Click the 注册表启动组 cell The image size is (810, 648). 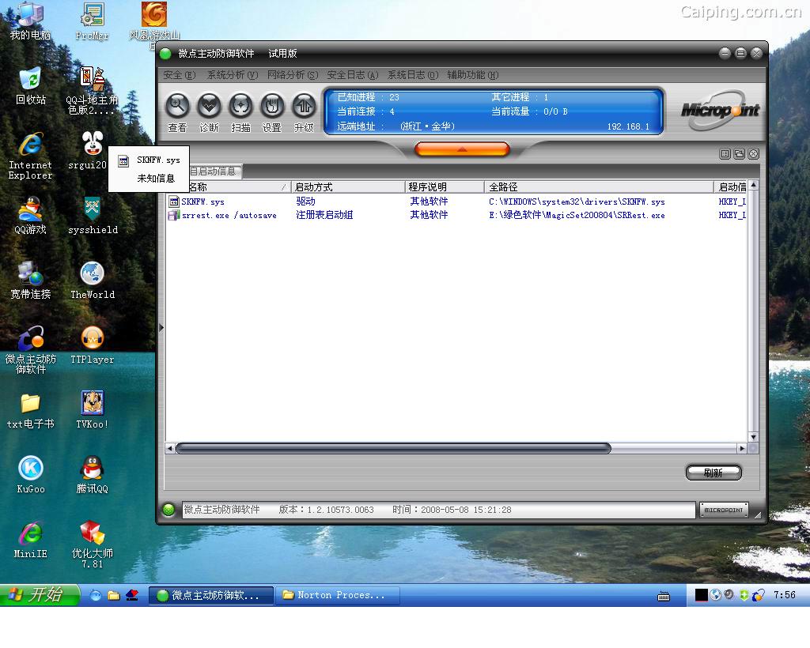(324, 215)
